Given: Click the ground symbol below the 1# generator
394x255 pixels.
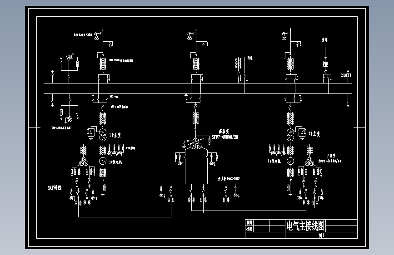Looking at the screenshot, I should [x=103, y=194].
